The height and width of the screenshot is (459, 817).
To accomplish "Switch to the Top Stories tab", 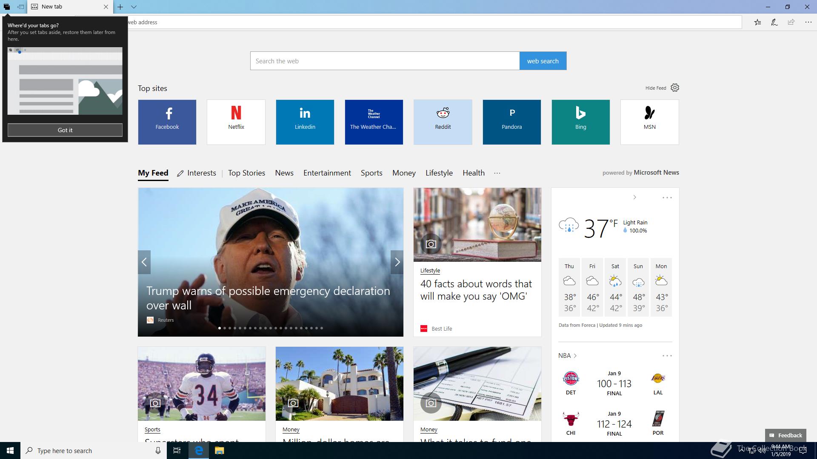I will [246, 173].
